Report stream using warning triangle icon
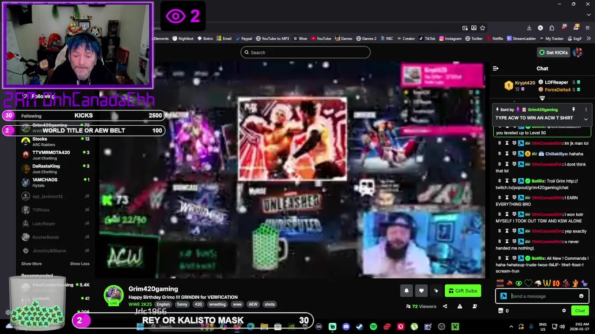This screenshot has height=334, width=595. pos(460,306)
